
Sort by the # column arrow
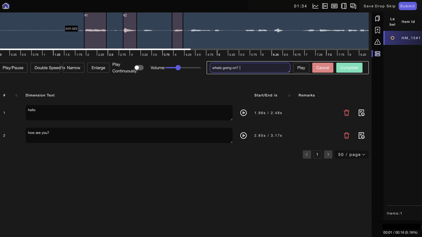click(x=16, y=95)
